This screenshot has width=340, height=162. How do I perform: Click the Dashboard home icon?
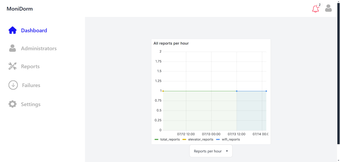click(12, 30)
